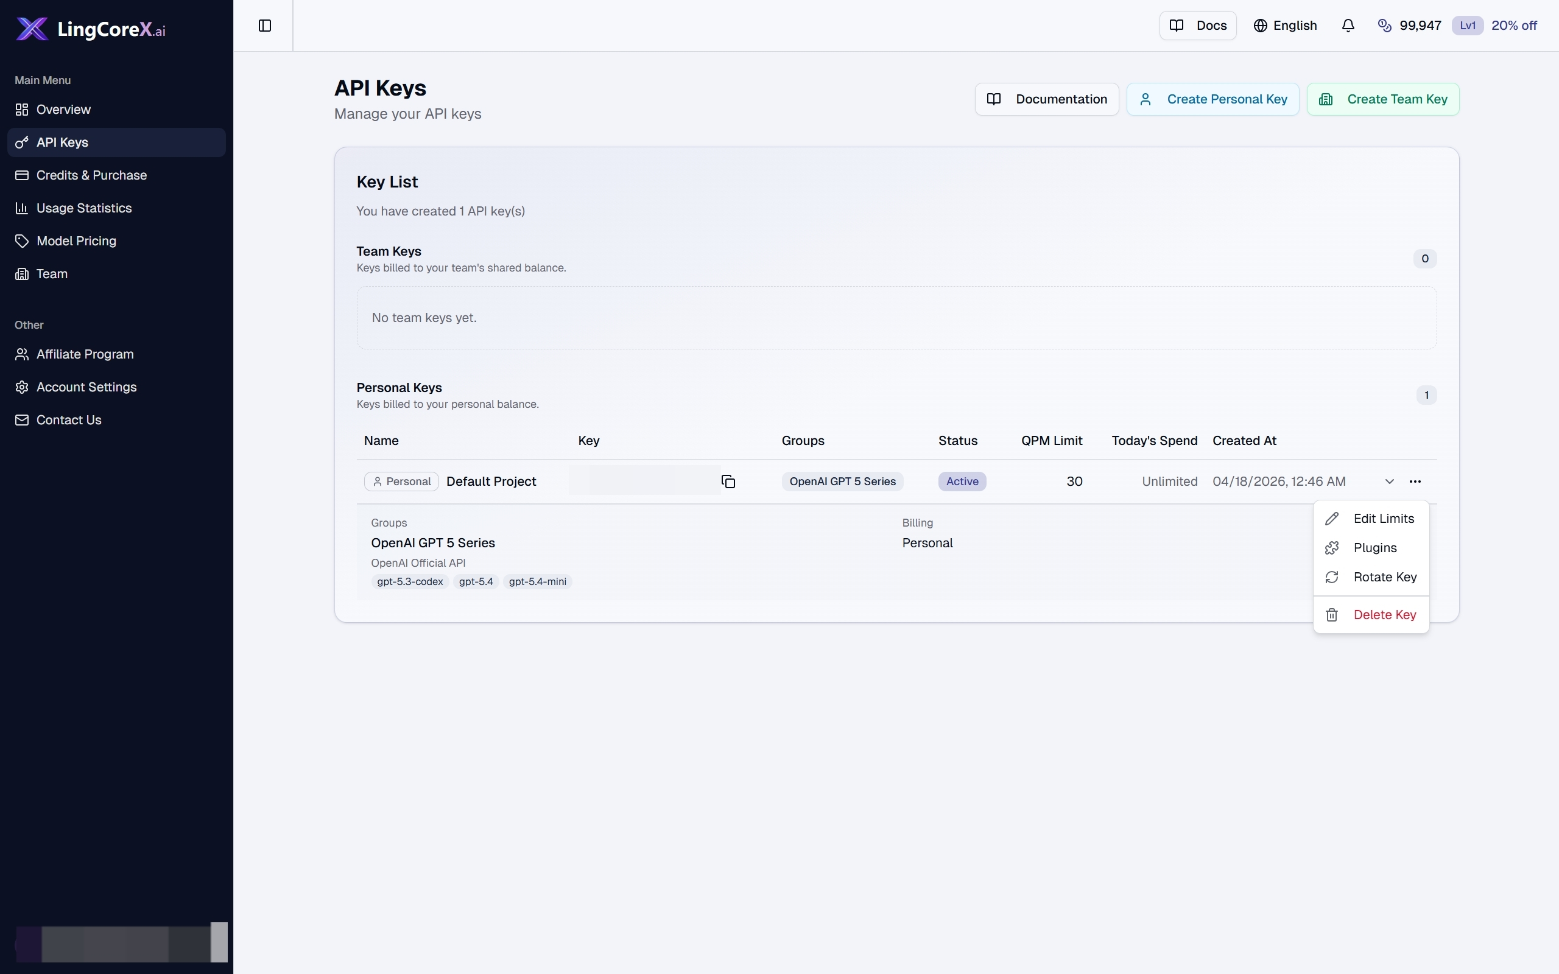Screen dimensions: 1559x974
Task: Select Plugins from the key menu
Action: click(x=1371, y=547)
